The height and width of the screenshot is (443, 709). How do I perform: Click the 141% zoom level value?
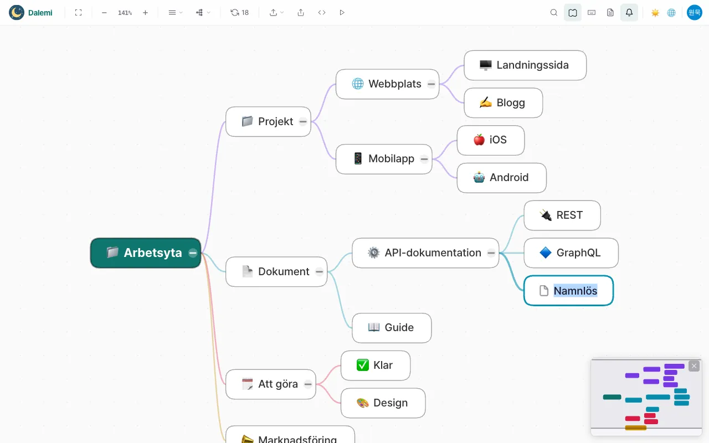pyautogui.click(x=125, y=12)
